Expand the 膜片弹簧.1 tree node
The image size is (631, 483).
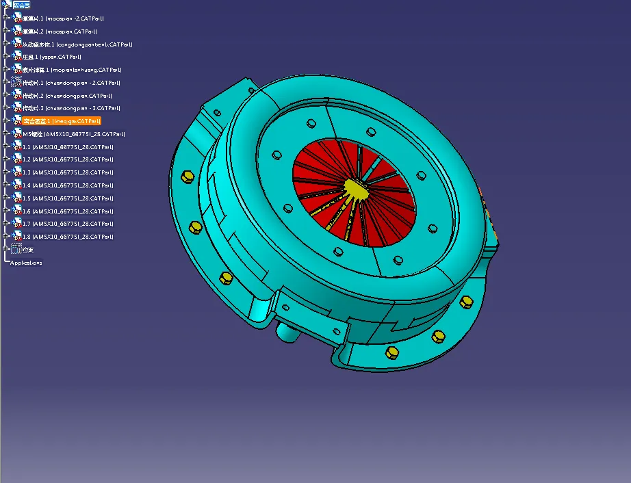tap(5, 69)
